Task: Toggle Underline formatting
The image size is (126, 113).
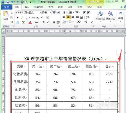Action: (x=26, y=18)
